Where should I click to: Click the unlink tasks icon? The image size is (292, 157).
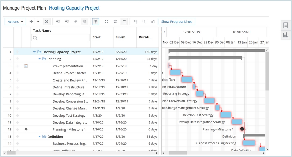[x=84, y=22]
